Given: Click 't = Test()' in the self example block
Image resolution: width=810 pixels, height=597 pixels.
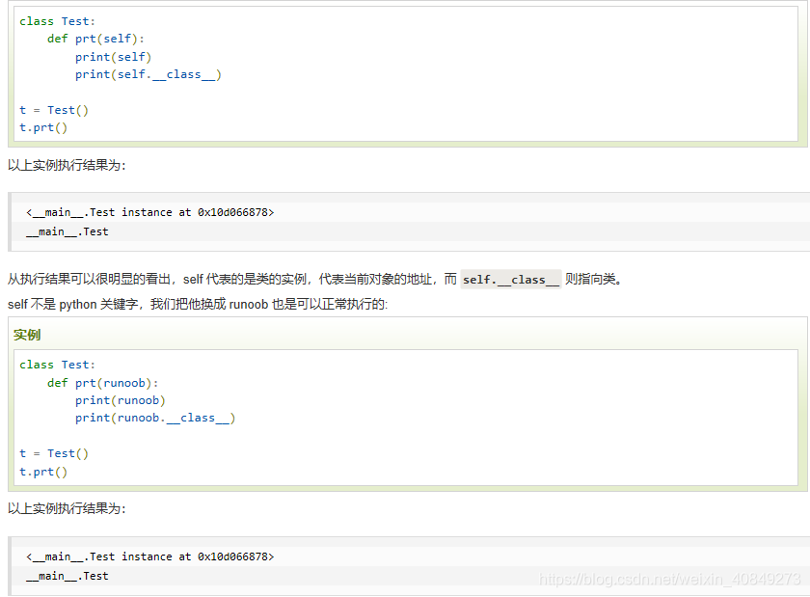Looking at the screenshot, I should point(54,111).
